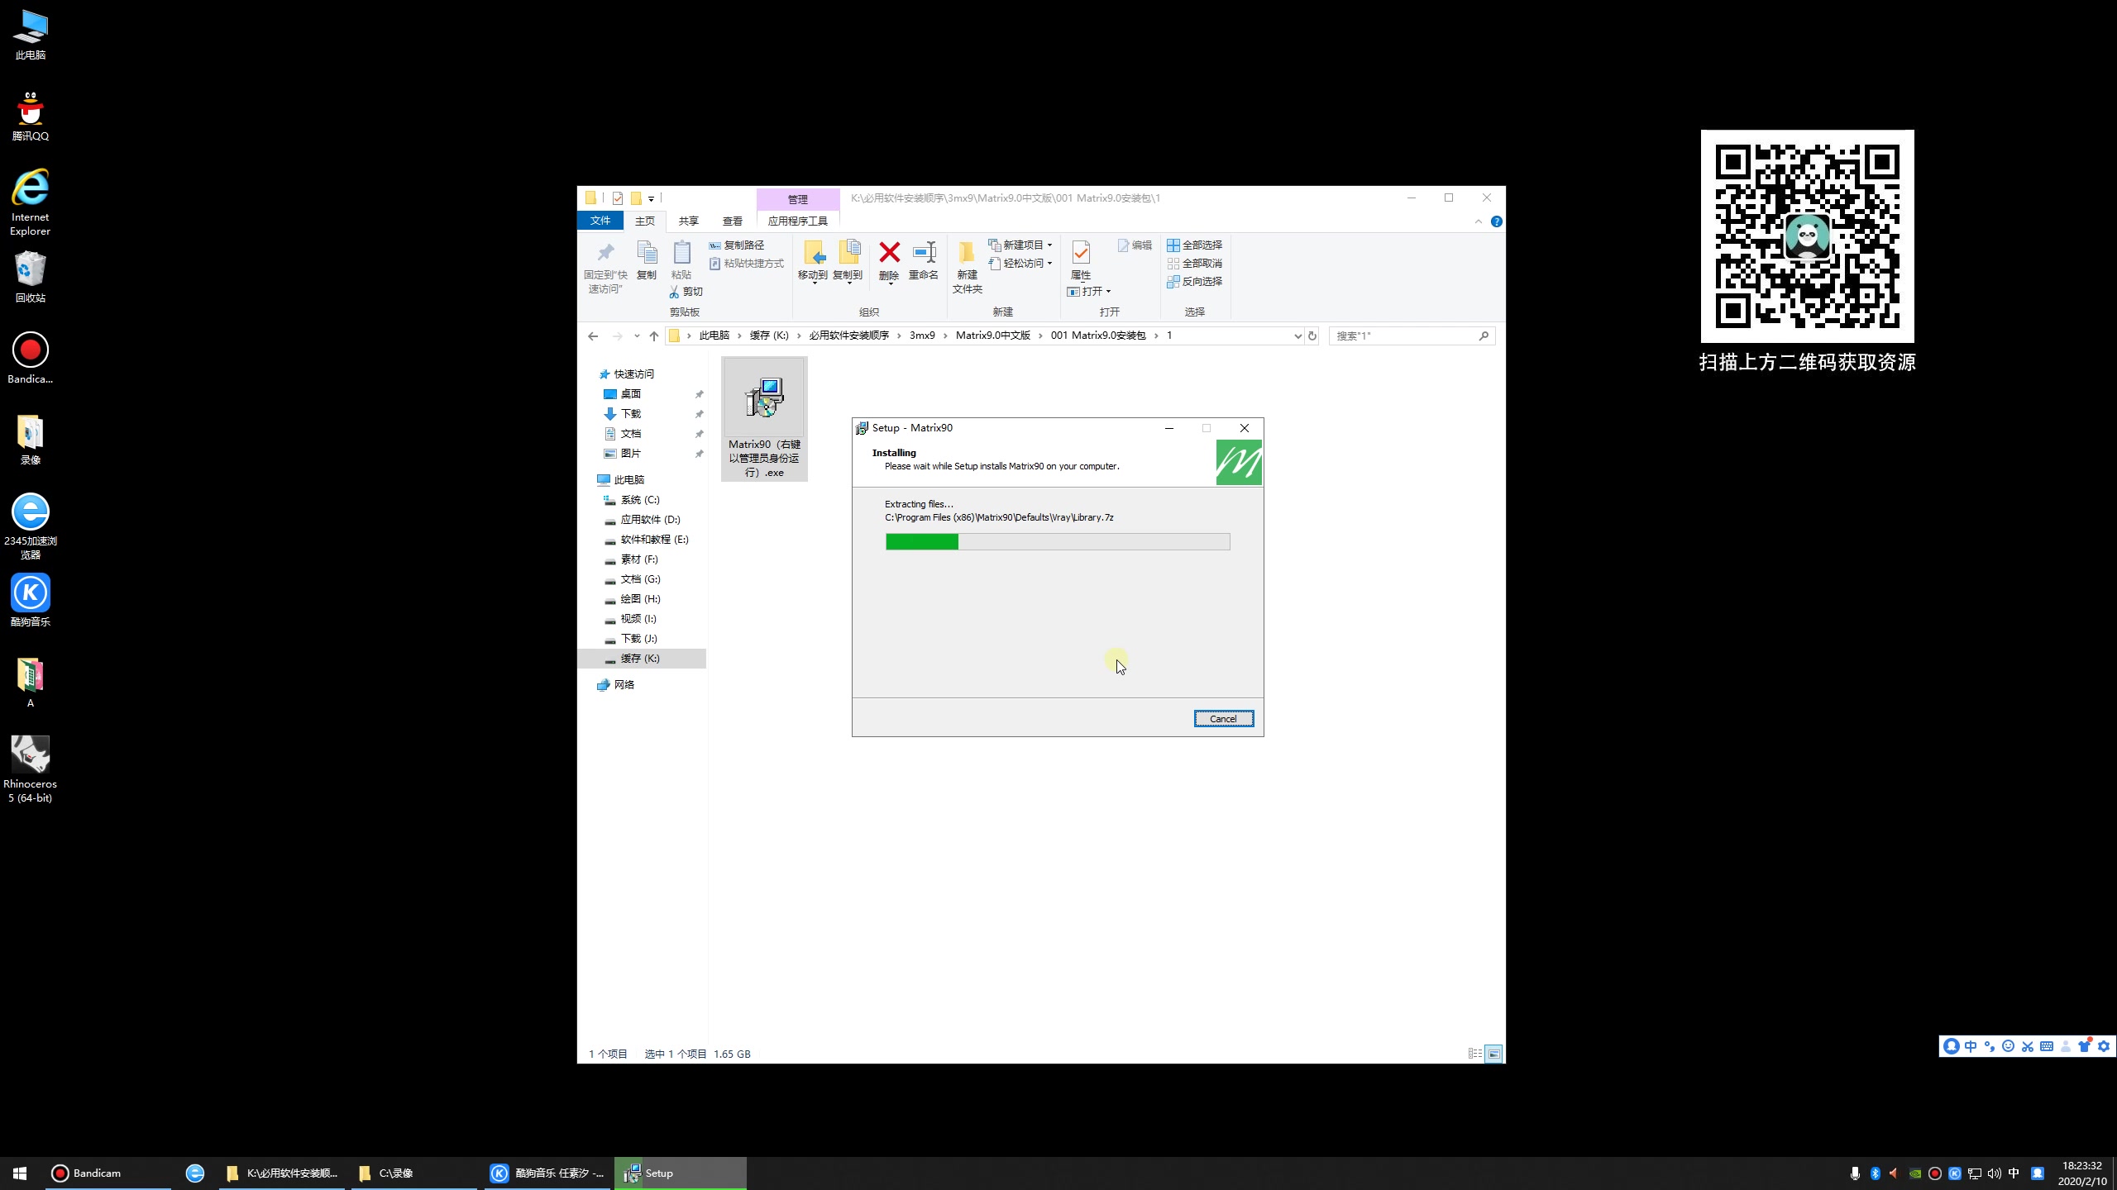Select System (C:) drive
The width and height of the screenshot is (2117, 1190).
click(640, 500)
